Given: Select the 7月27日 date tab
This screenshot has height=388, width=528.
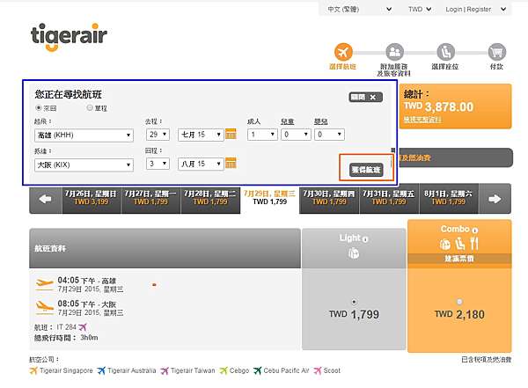Looking at the screenshot, I should click(x=150, y=199).
